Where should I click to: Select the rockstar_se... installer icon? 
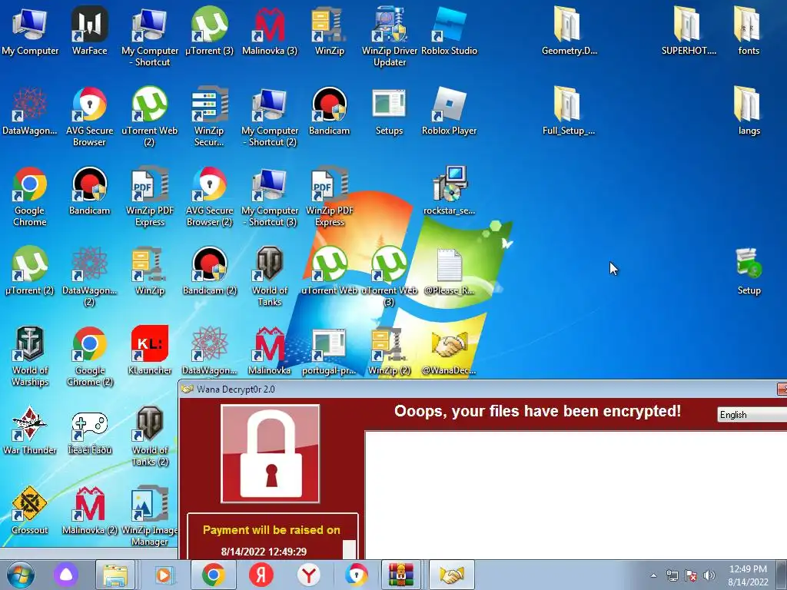pos(449,191)
